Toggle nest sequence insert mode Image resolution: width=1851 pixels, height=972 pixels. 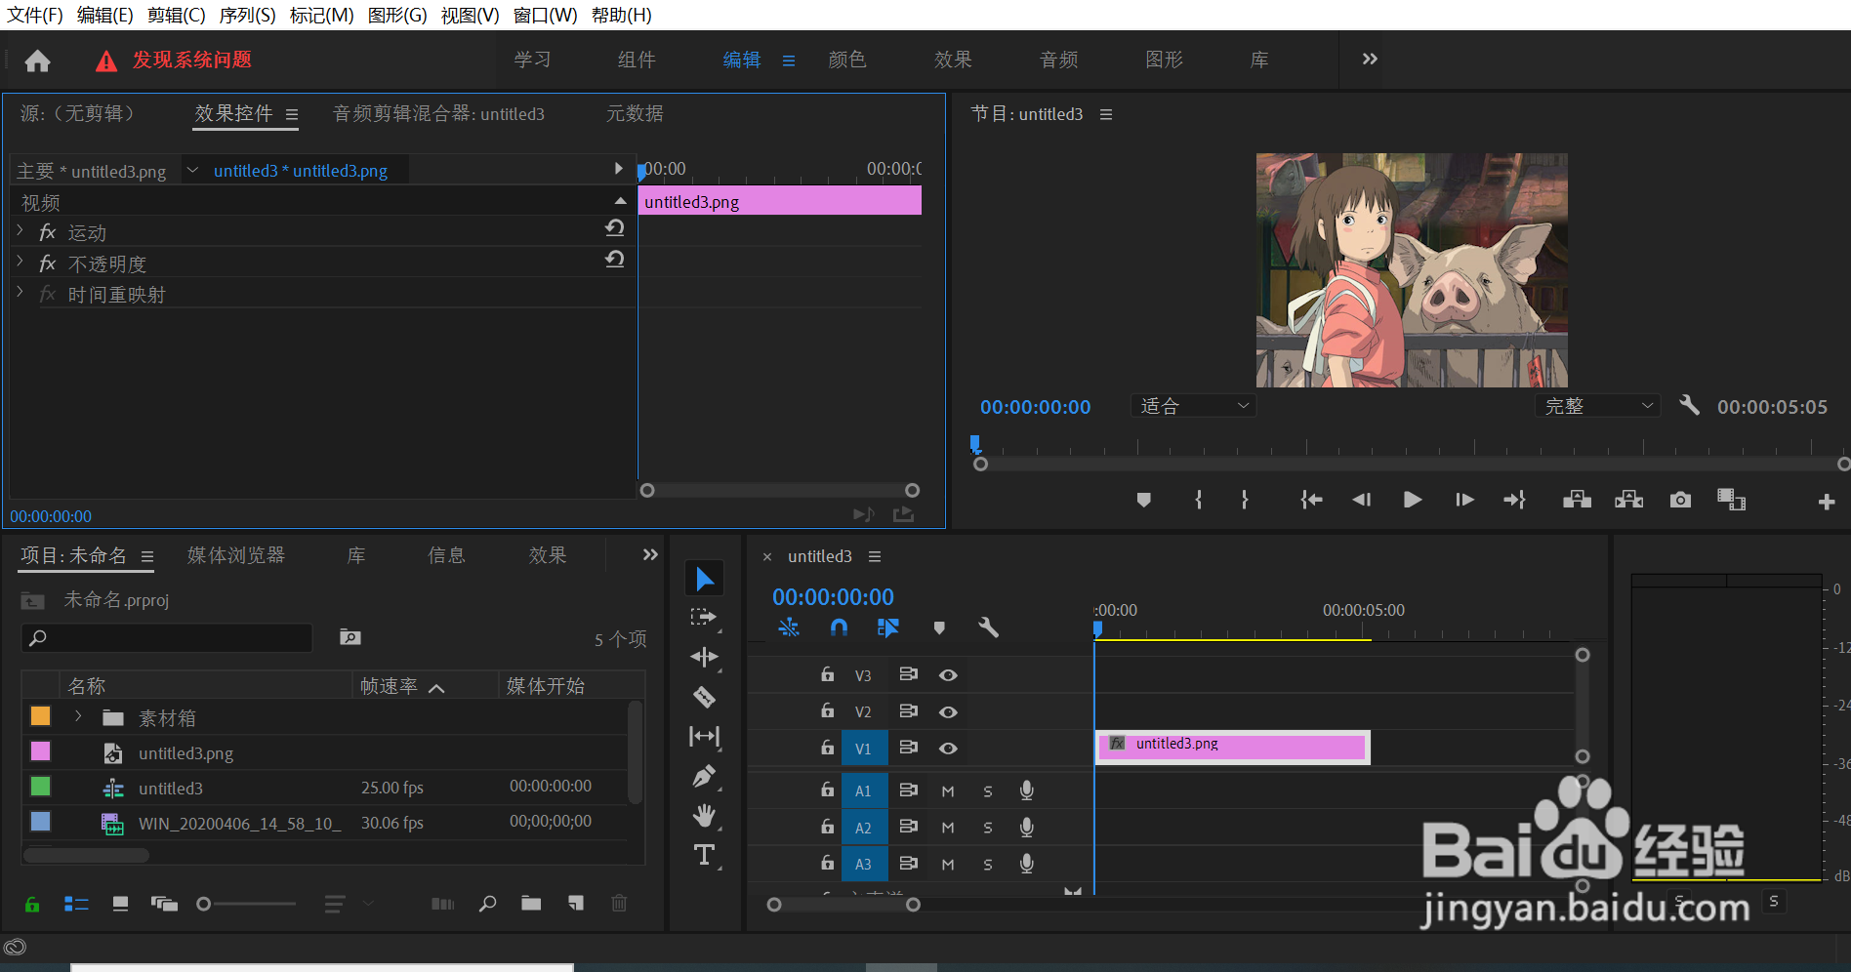pyautogui.click(x=789, y=628)
